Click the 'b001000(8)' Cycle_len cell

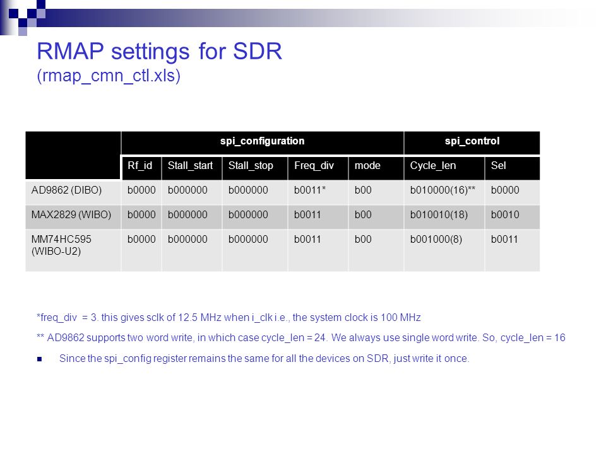pos(436,240)
